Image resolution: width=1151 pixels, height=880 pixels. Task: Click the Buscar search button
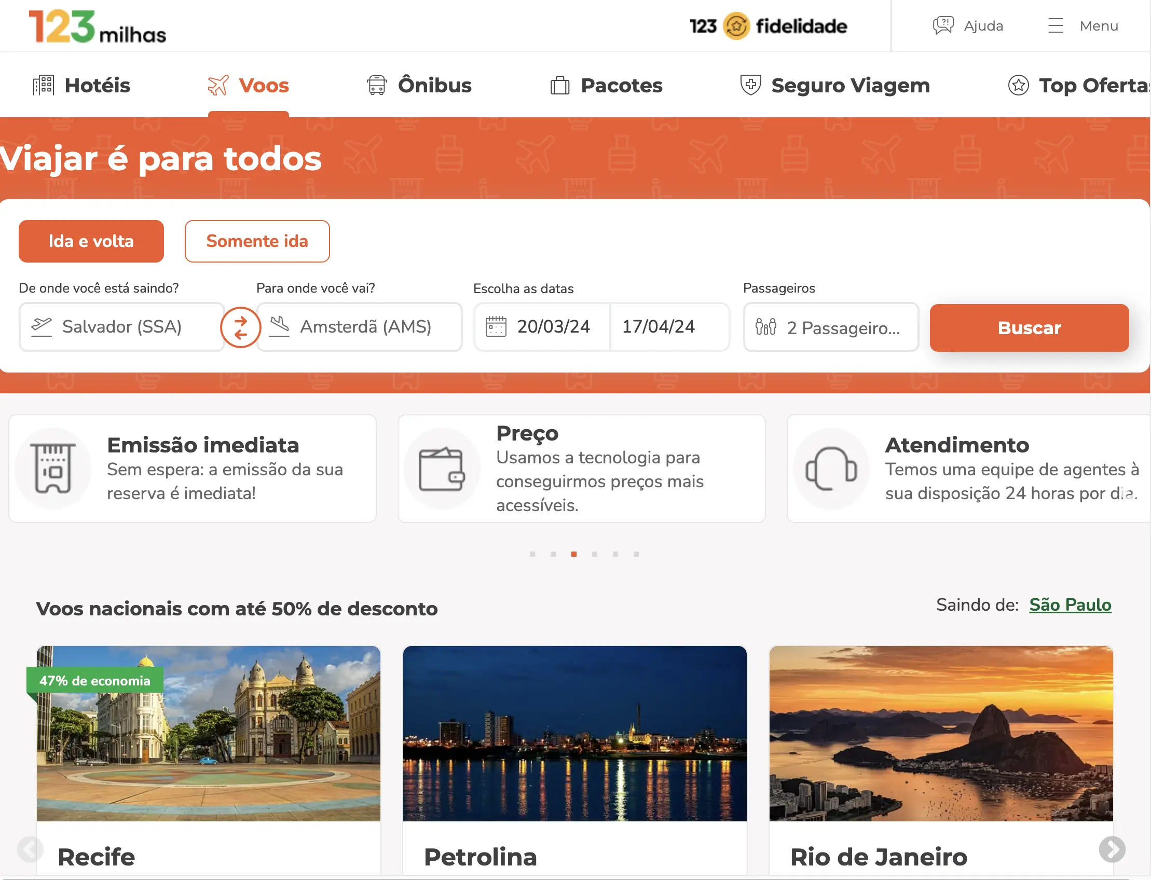1029,328
